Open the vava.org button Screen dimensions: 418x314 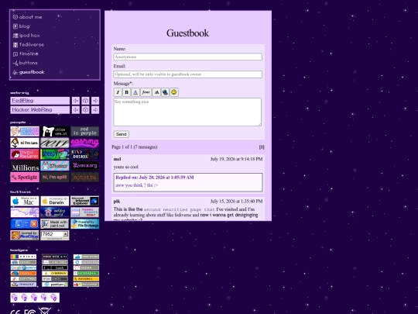point(85,166)
